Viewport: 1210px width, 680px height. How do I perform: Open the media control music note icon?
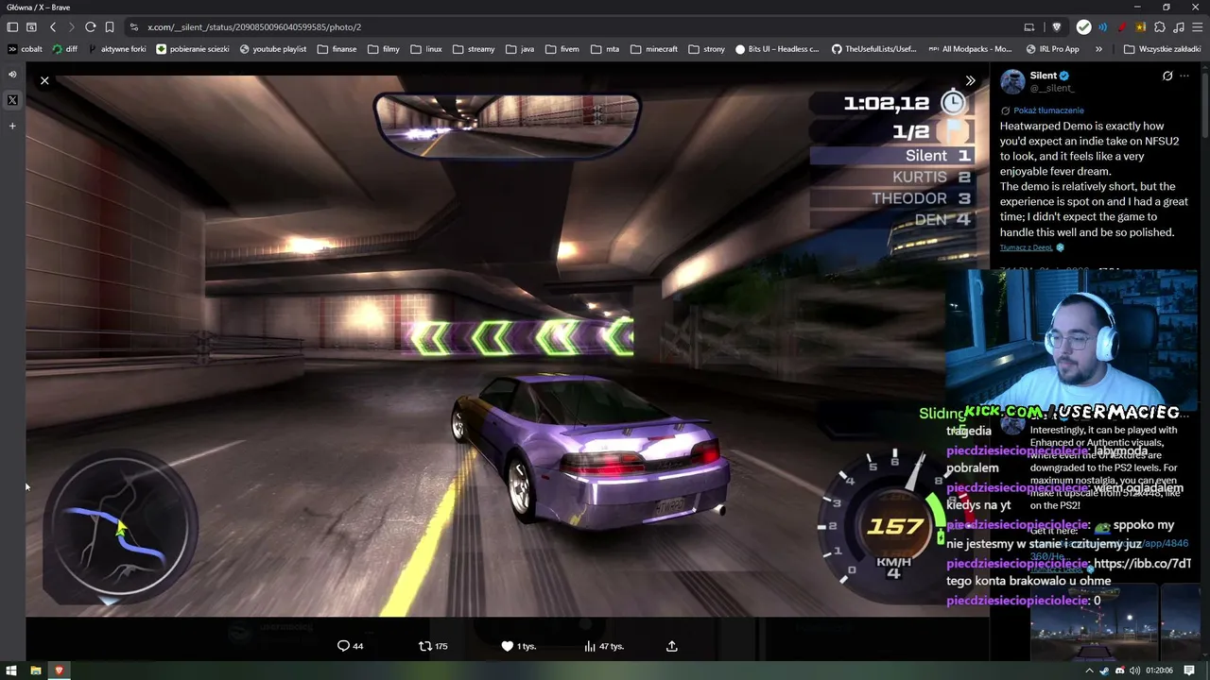point(1179,27)
